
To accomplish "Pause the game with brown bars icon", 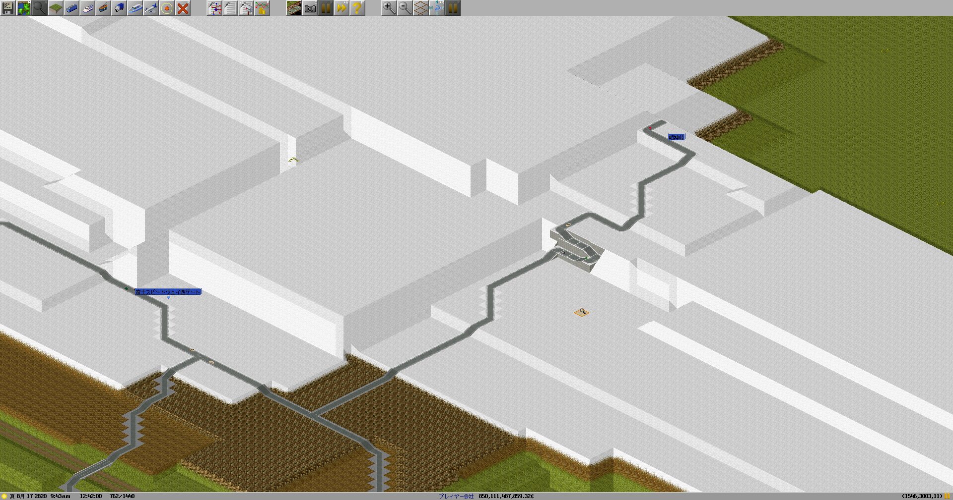I will click(326, 8).
